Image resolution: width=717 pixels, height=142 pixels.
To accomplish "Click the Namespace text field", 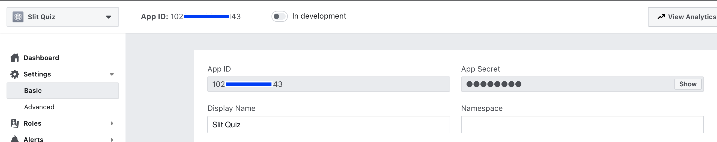I will [582, 125].
